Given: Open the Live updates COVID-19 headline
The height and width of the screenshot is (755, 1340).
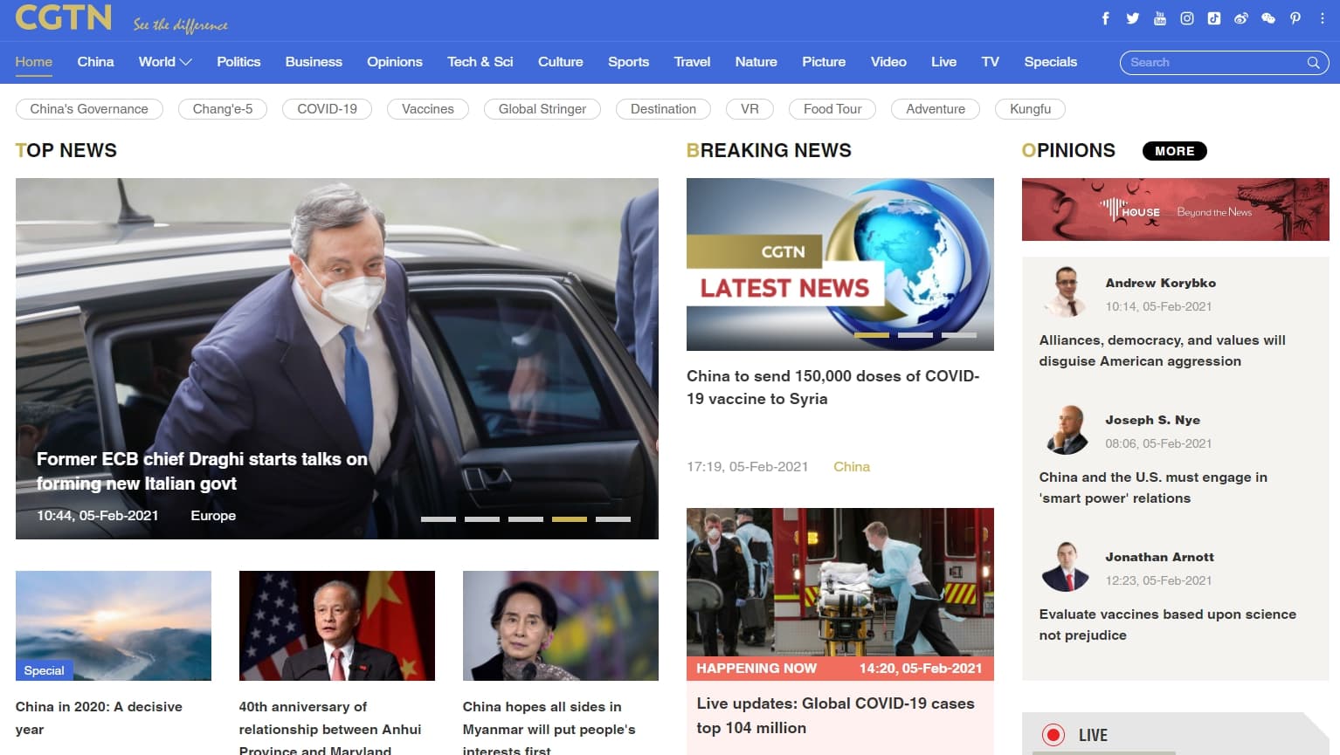Looking at the screenshot, I should 835,716.
